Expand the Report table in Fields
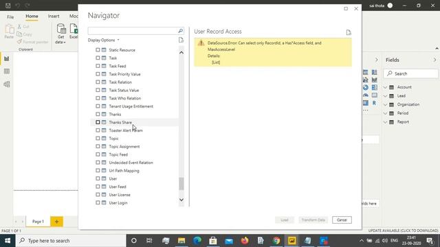The height and width of the screenshot is (247, 440). point(385,122)
